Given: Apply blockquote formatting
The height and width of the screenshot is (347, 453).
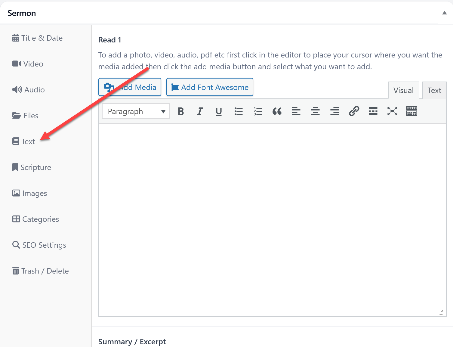Looking at the screenshot, I should [x=277, y=111].
